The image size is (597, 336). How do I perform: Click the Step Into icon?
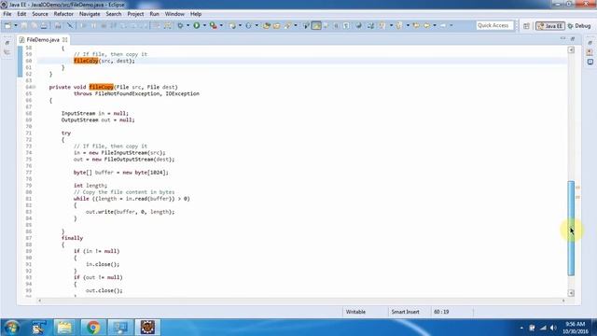point(124,25)
